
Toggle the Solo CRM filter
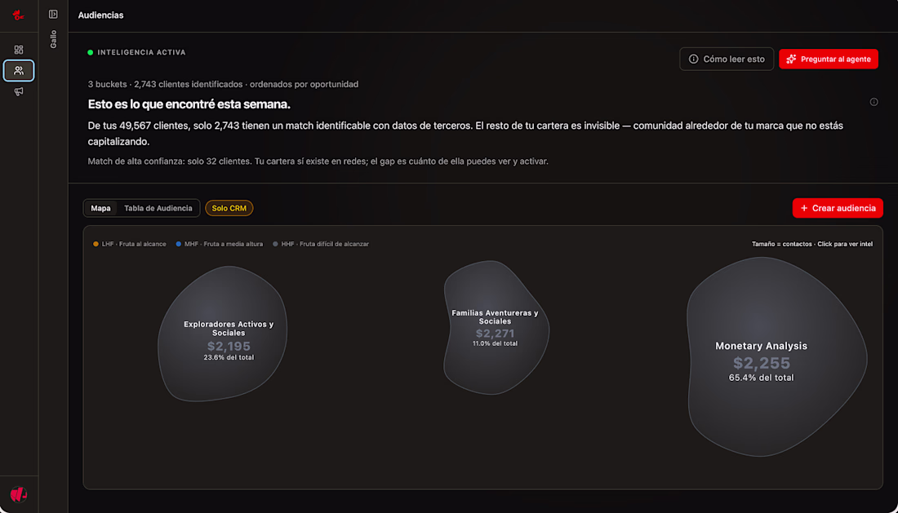click(x=229, y=208)
